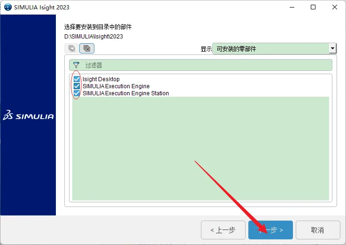
Task: Maximize the installer window
Action: pos(313,7)
